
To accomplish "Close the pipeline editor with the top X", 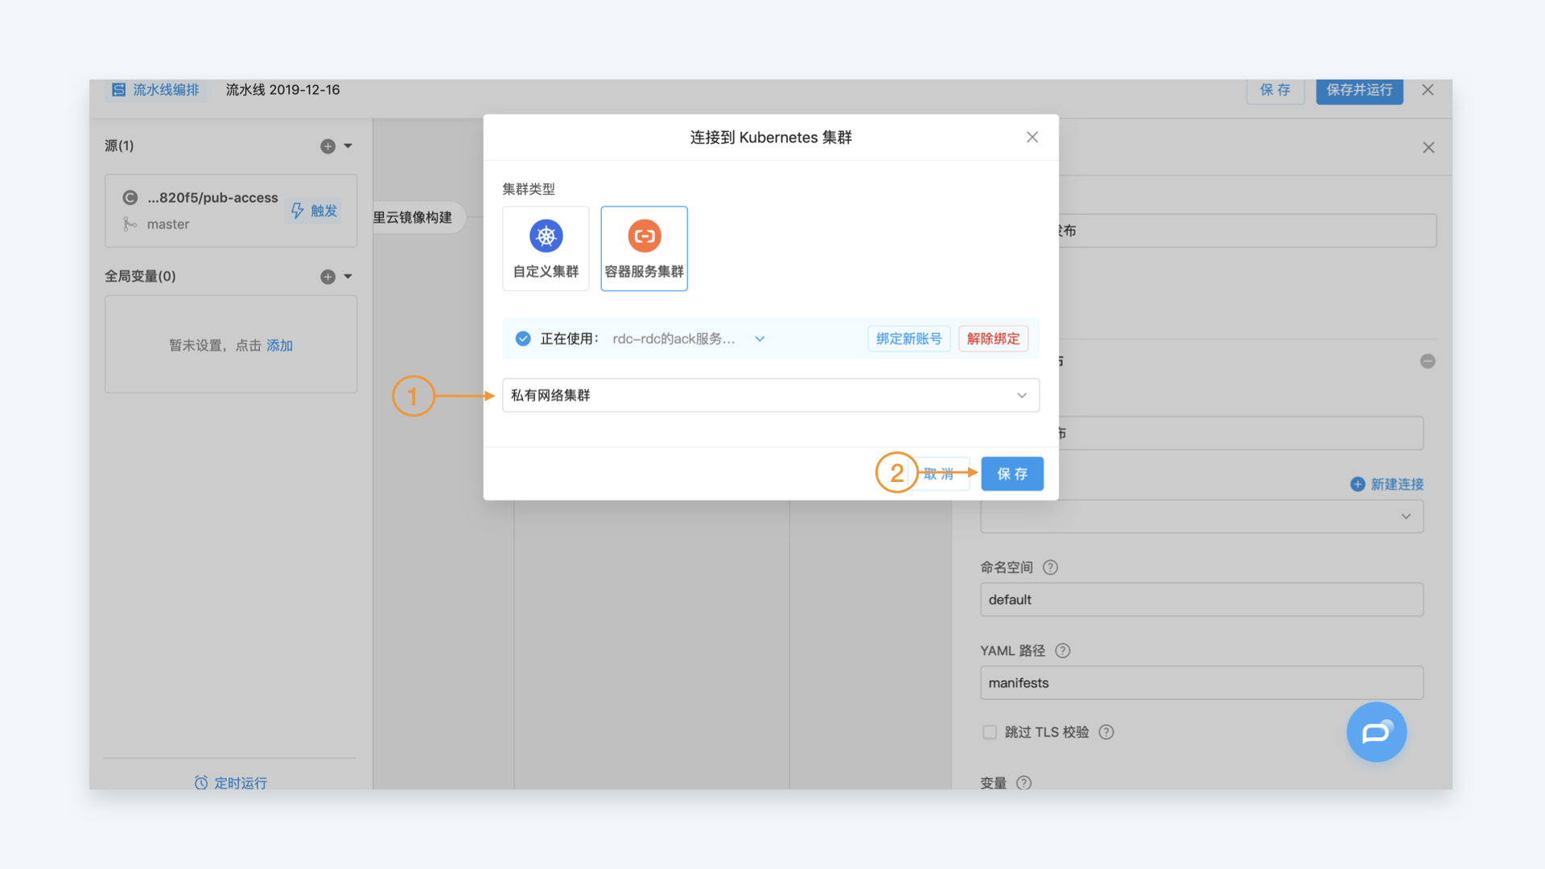I will (x=1428, y=90).
